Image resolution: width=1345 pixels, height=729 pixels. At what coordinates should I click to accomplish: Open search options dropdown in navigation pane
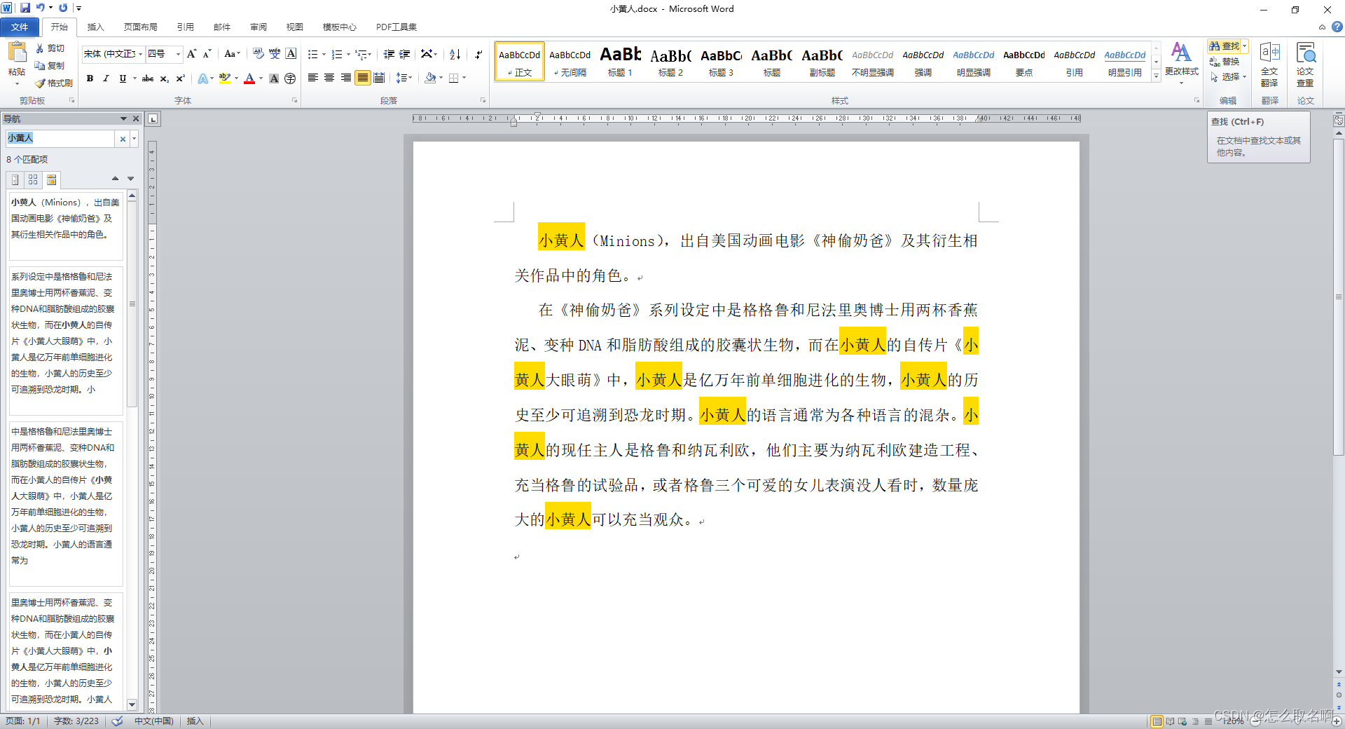134,139
